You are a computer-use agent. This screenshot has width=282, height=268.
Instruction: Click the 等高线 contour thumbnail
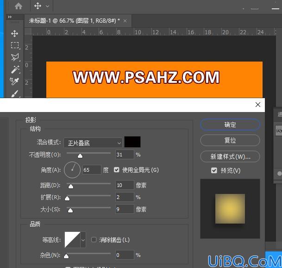73,240
